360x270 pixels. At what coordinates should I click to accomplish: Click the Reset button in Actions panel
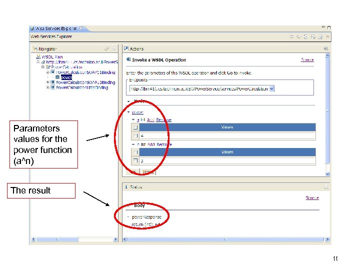pos(148,171)
